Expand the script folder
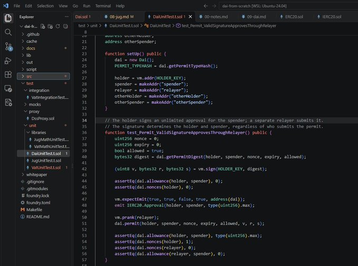The width and height of the screenshot is (358, 266). pos(43,70)
